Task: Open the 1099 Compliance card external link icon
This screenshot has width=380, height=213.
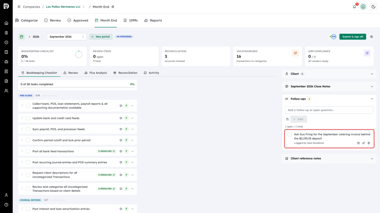Action: [x=367, y=53]
